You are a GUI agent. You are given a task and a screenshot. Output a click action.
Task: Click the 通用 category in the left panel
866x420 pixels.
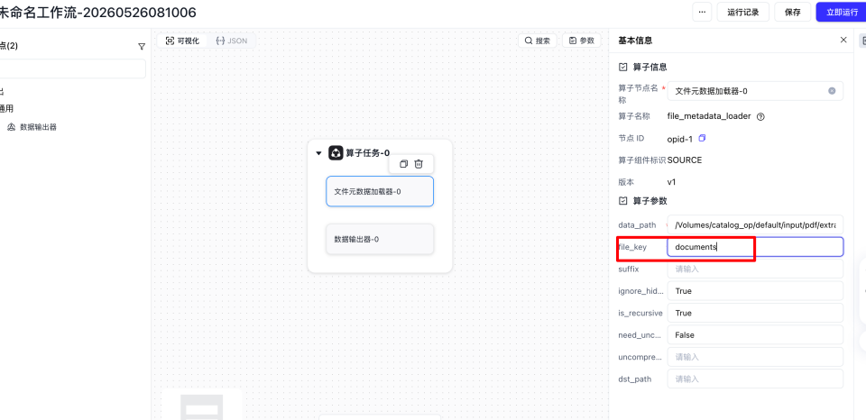coord(6,109)
